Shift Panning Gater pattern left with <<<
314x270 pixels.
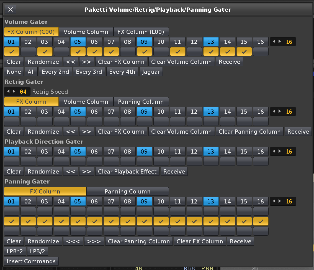click(73, 241)
